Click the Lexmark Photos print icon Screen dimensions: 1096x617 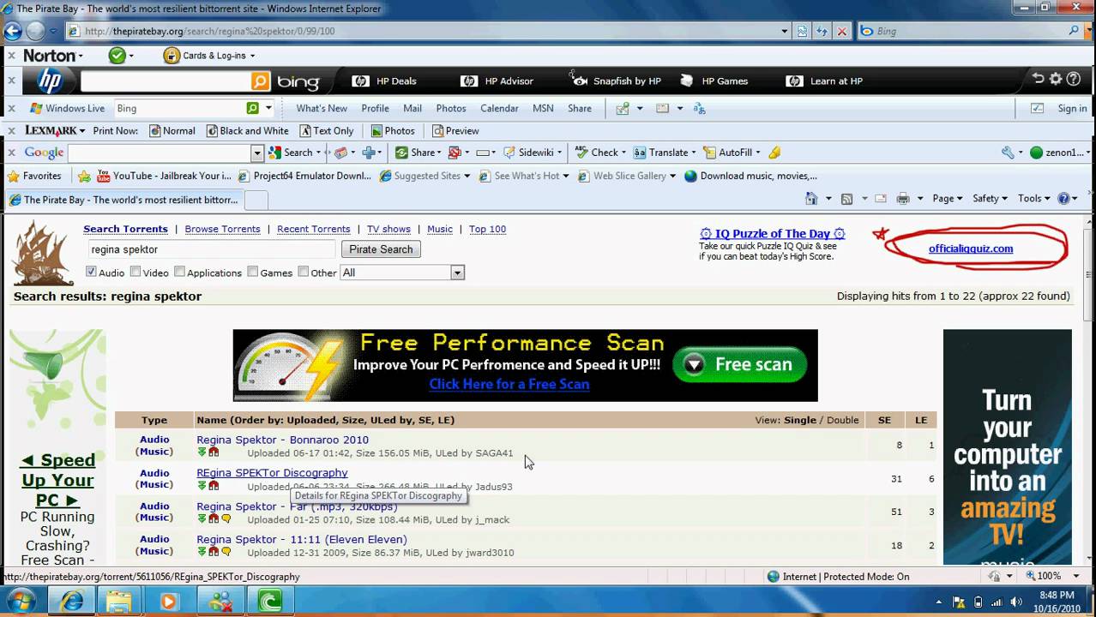376,131
